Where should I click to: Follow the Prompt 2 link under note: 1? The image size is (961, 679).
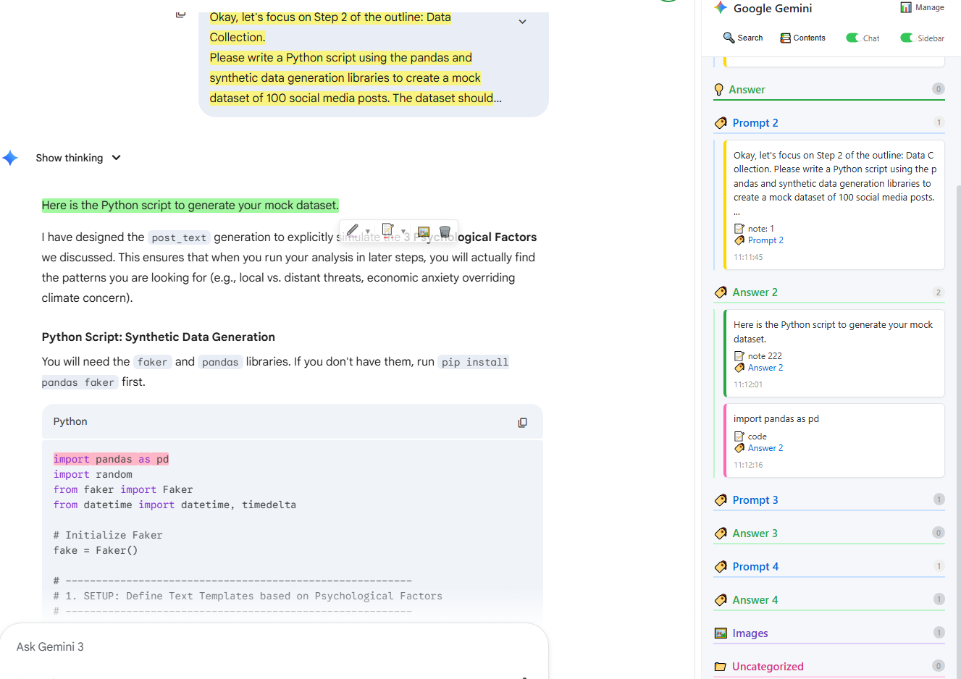[x=765, y=240]
